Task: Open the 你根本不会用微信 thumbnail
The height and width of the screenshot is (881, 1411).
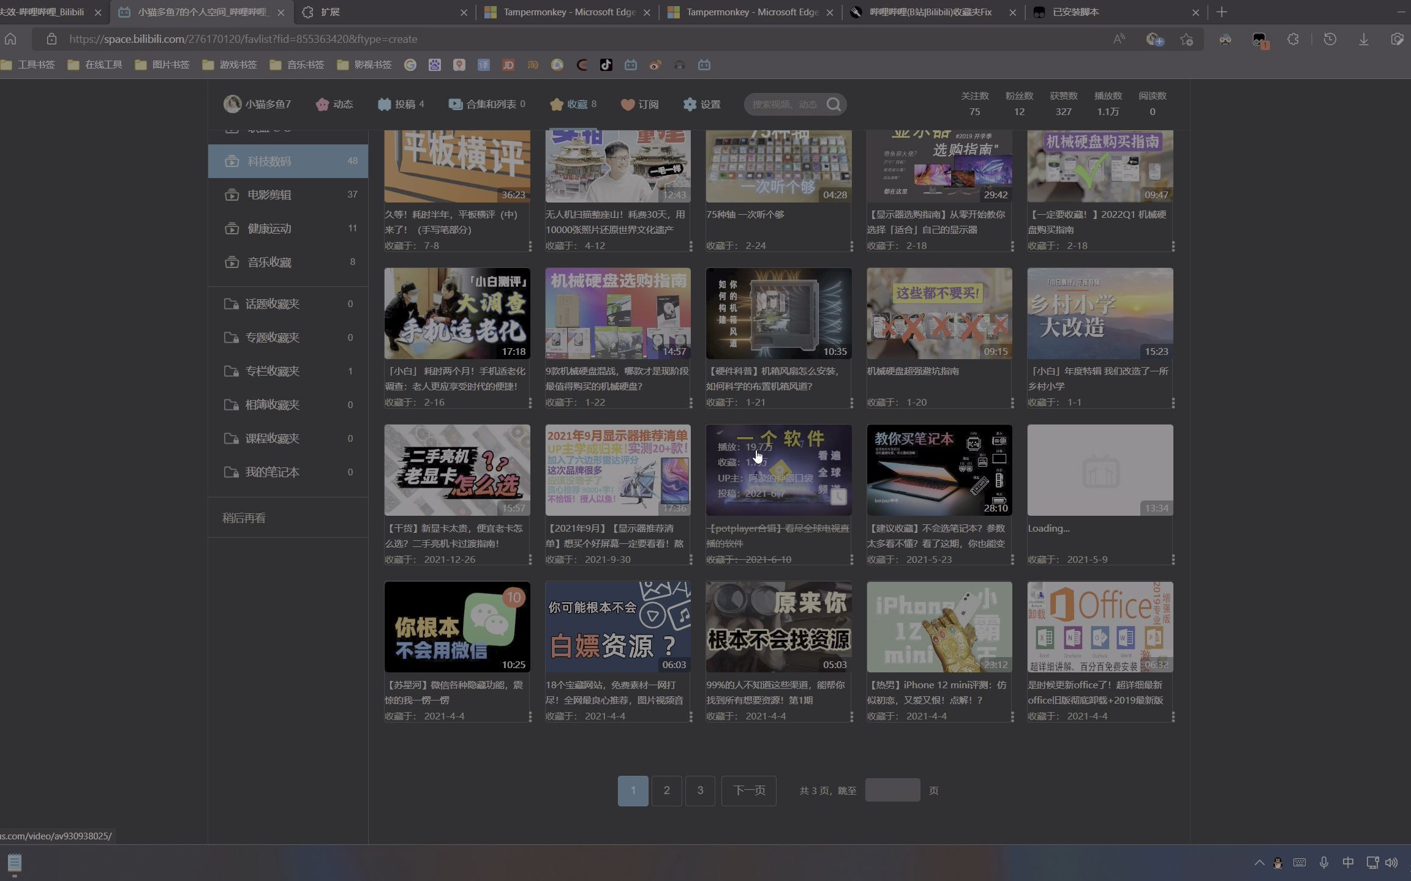Action: tap(457, 627)
